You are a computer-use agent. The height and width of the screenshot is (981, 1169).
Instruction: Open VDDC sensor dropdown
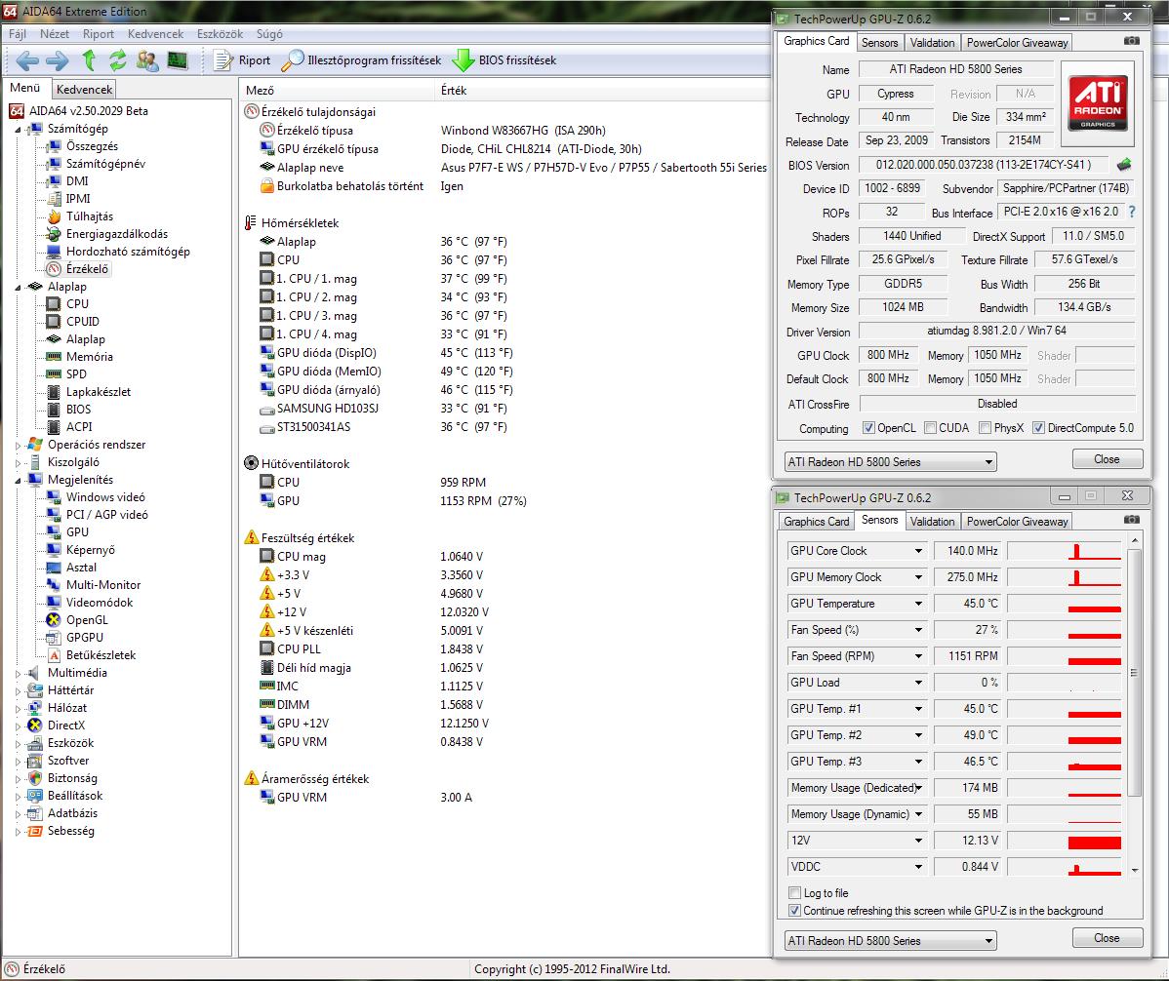[918, 867]
